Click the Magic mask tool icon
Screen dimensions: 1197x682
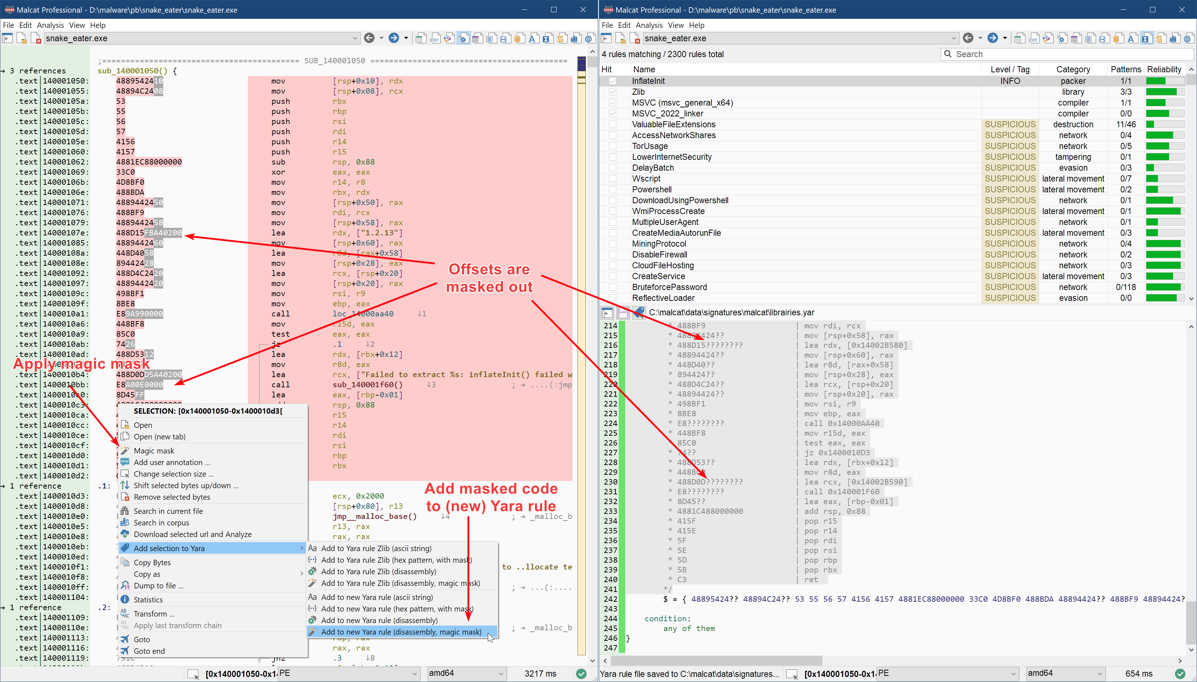coord(125,450)
